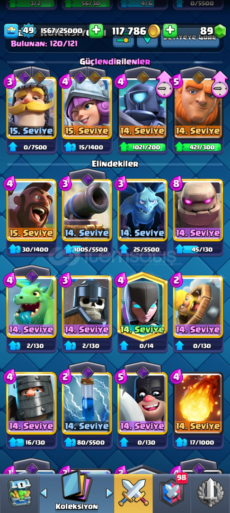Toggle Giant card pink arrow badge

219,85
